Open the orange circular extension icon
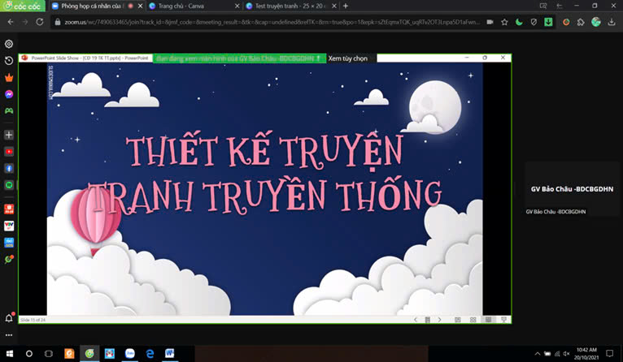Viewport: 623px width, 362px height. (x=566, y=22)
